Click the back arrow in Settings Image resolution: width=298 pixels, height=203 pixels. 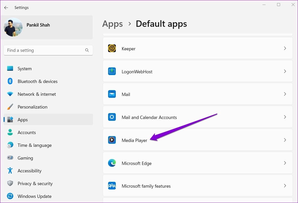coord(6,8)
